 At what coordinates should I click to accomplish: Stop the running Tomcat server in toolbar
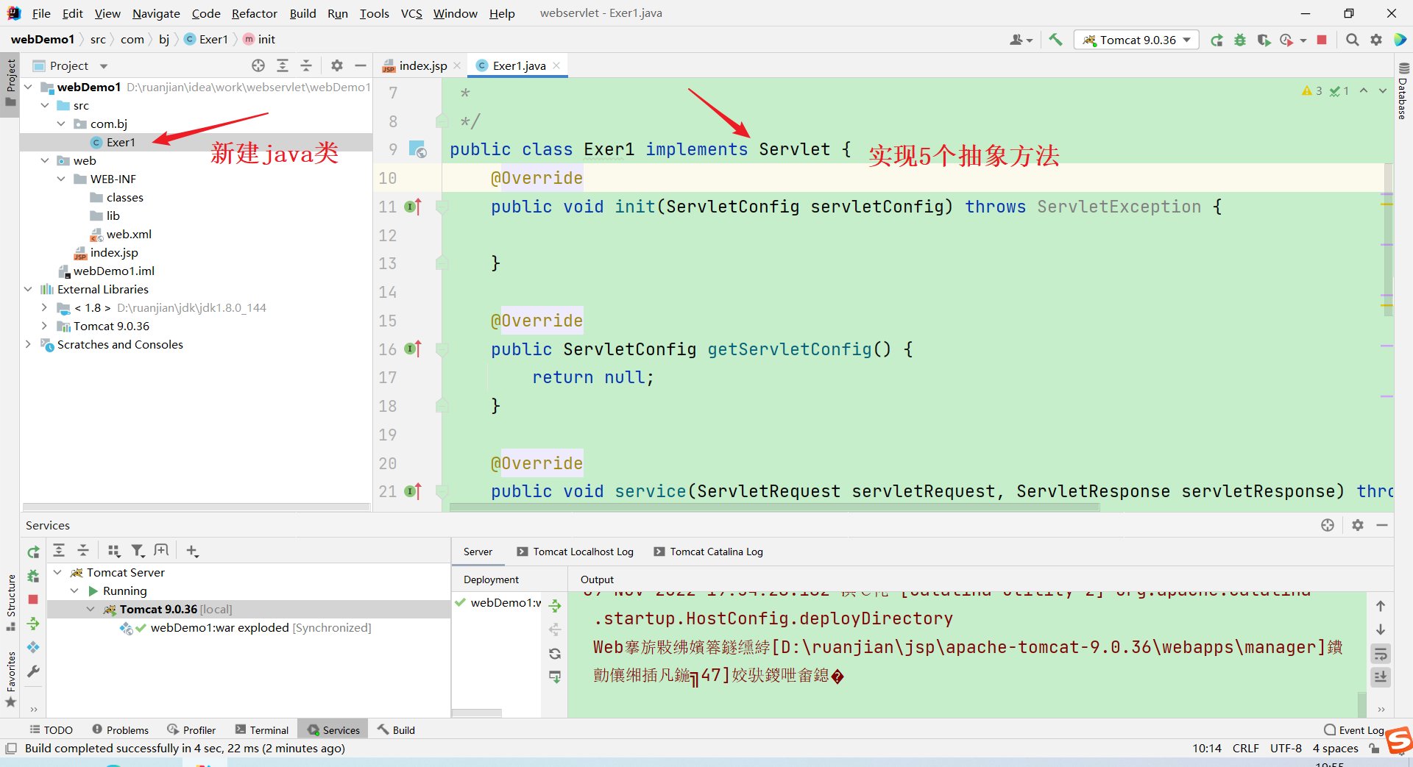pyautogui.click(x=1322, y=40)
